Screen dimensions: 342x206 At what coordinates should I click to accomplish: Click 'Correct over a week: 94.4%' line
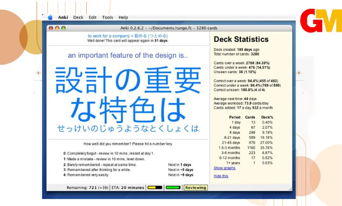pos(246,81)
